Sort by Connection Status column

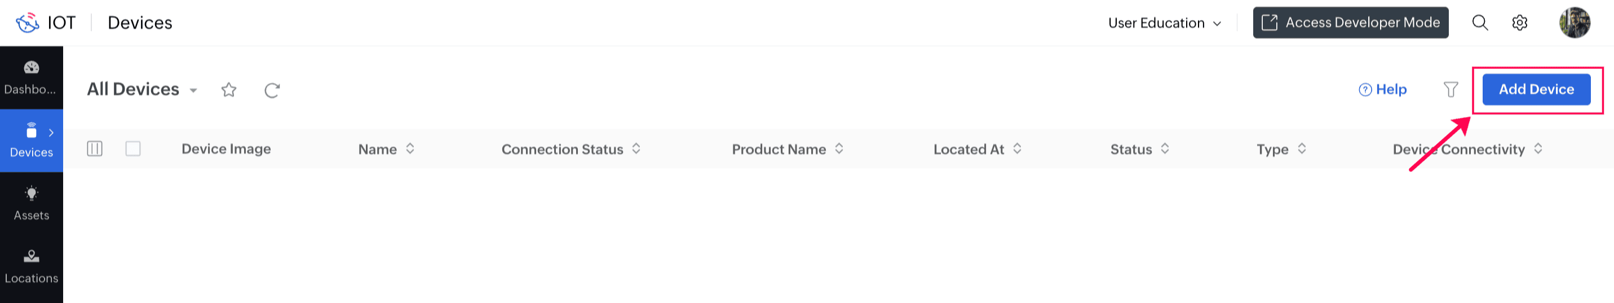pos(636,148)
